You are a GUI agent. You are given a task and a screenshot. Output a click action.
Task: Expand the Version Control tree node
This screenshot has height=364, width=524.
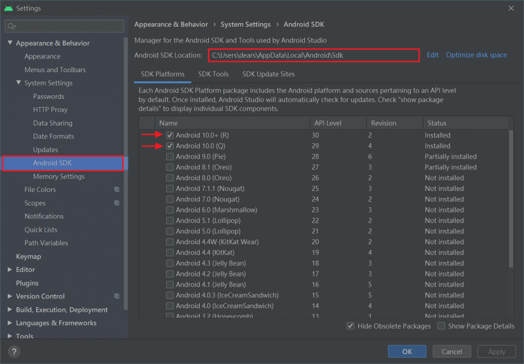(x=10, y=296)
